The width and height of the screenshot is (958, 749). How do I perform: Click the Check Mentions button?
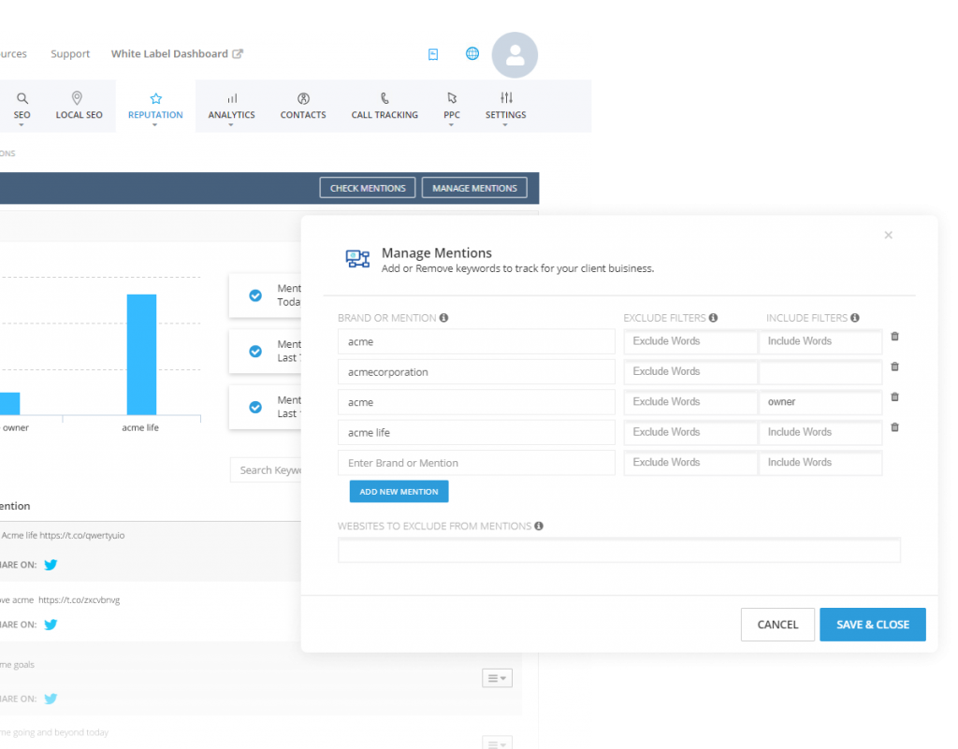pyautogui.click(x=368, y=188)
